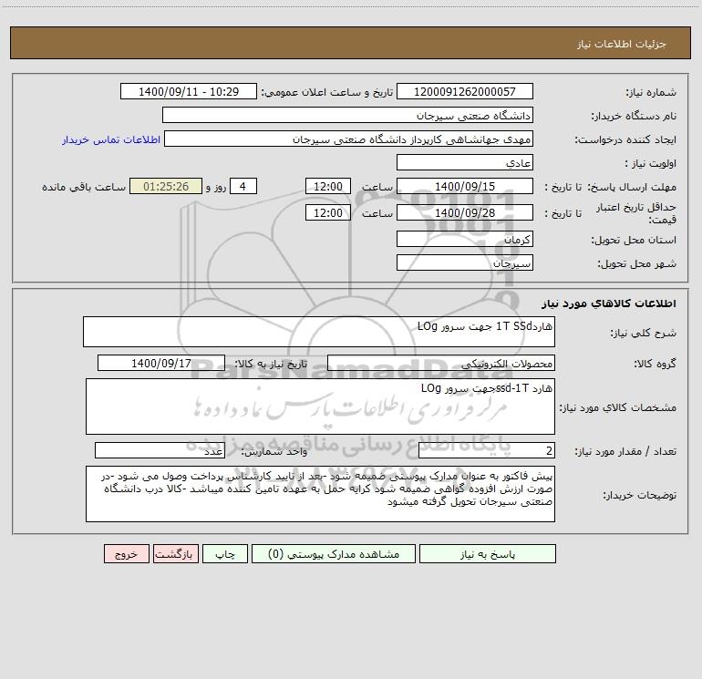The height and width of the screenshot is (679, 702).
Task: Click the تعداد / مقدار مورد نیاز label
Action: pyautogui.click(x=625, y=452)
